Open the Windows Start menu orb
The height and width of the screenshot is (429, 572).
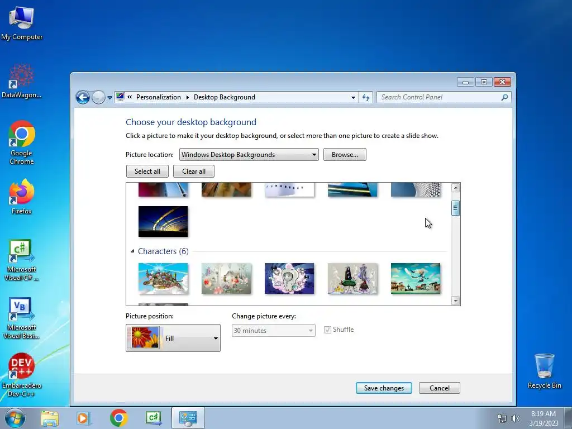click(x=15, y=418)
